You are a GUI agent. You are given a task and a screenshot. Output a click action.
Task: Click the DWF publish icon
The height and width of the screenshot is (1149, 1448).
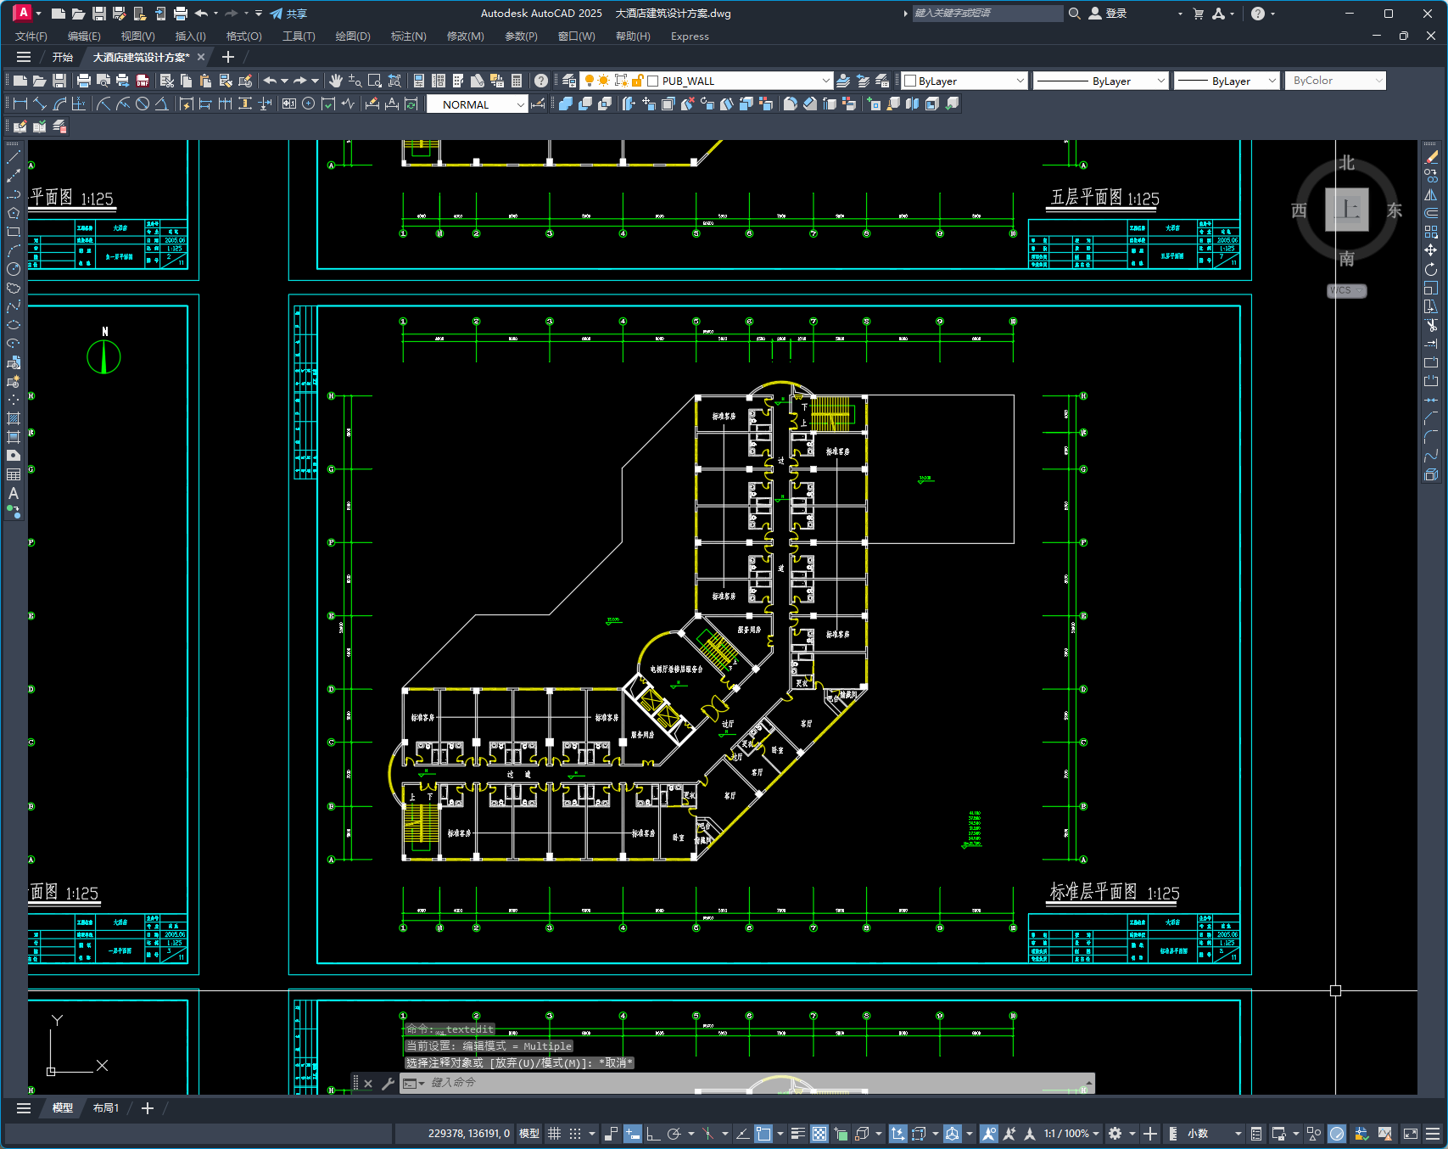(x=143, y=81)
